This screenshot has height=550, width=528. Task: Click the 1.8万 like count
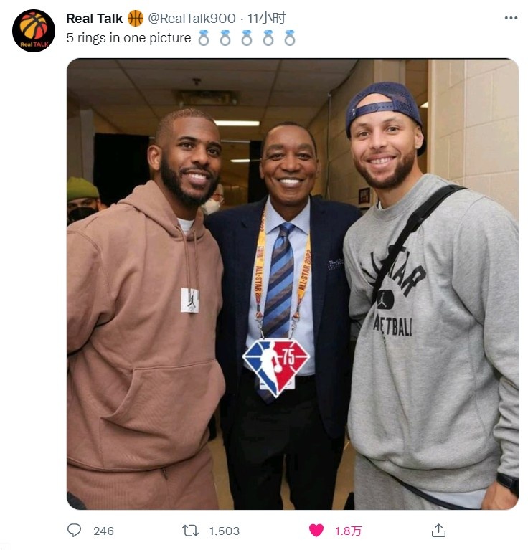tap(348, 531)
